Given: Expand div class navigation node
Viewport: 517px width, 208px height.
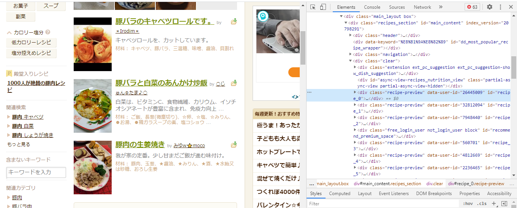Looking at the screenshot, I should [x=351, y=54].
